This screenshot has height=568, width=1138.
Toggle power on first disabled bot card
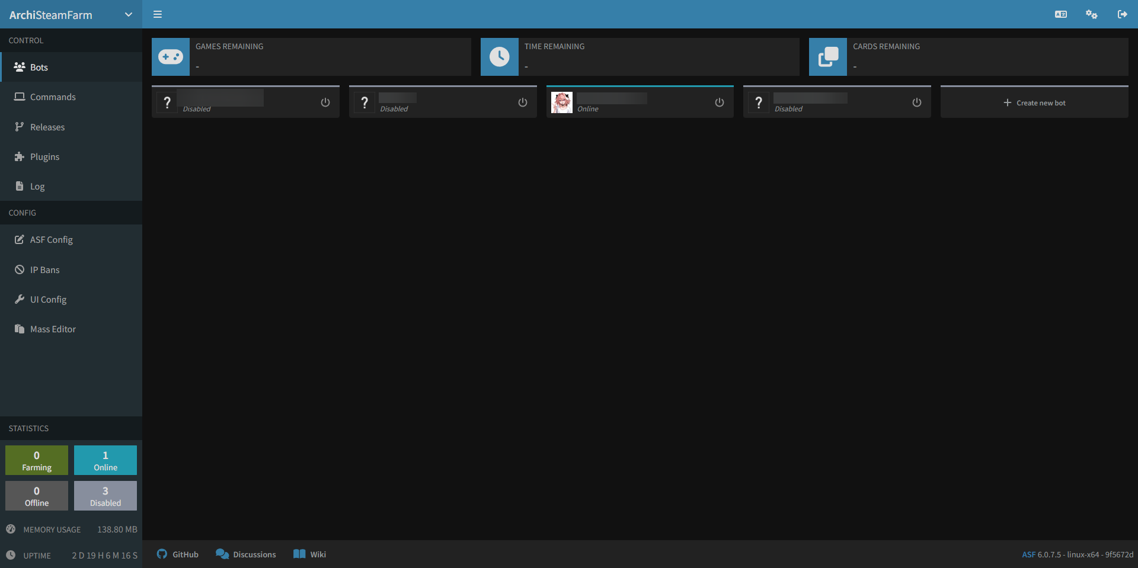[x=325, y=102]
